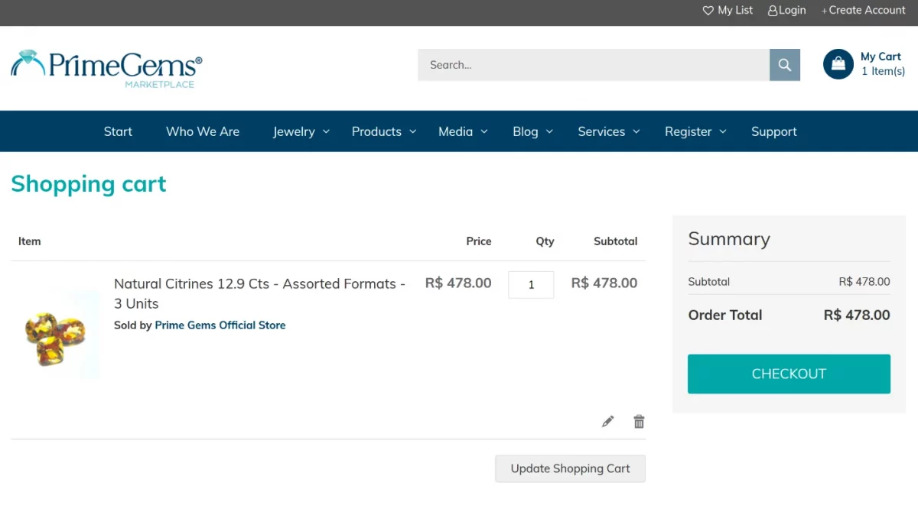The width and height of the screenshot is (918, 508).
Task: Click Create Account link
Action: (x=864, y=10)
